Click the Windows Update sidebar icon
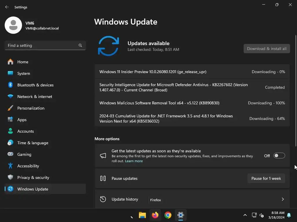297x222 pixels. click(10, 189)
